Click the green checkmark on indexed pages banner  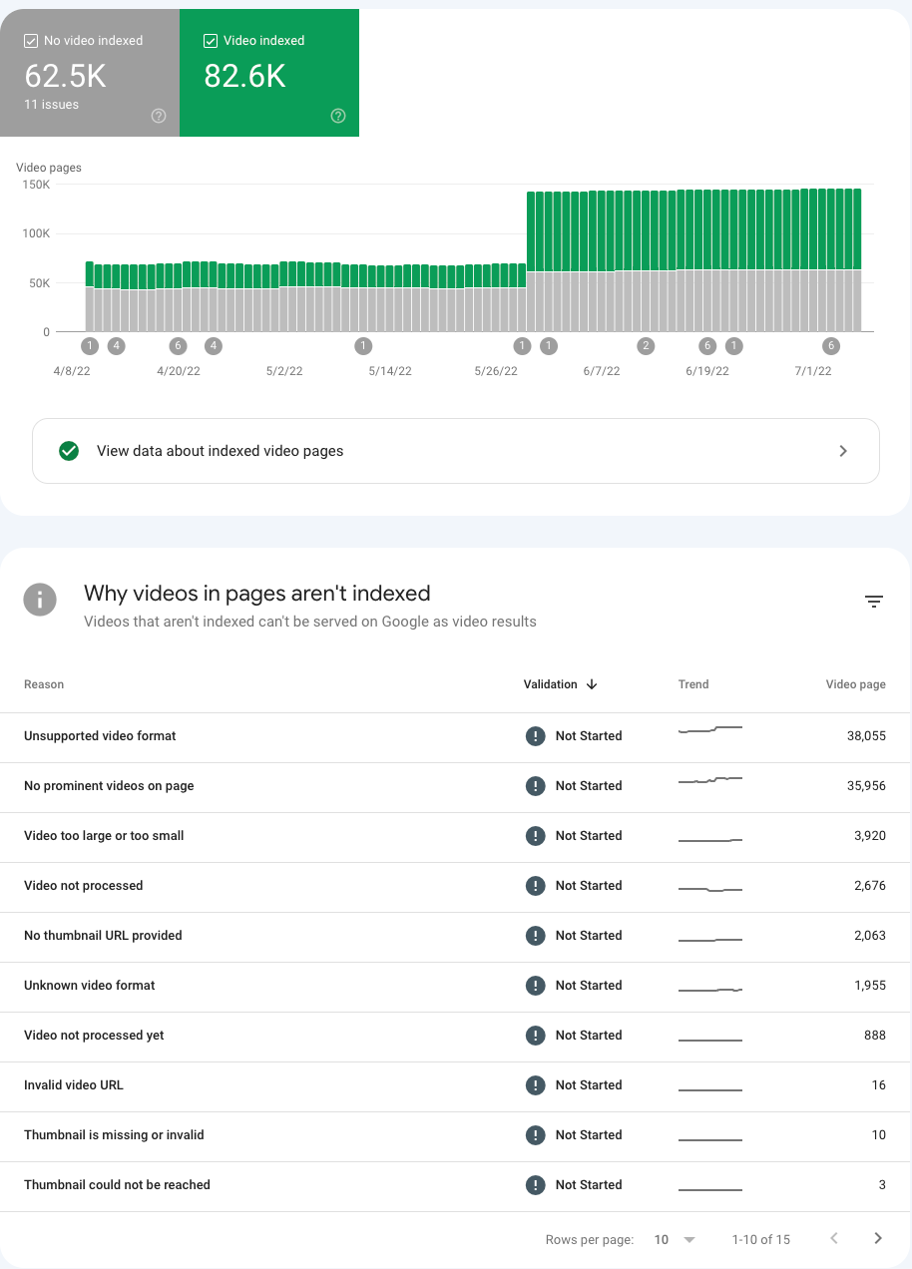click(x=69, y=451)
